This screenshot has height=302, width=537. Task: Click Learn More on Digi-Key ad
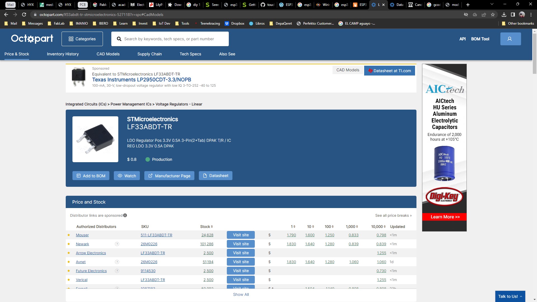pyautogui.click(x=445, y=217)
